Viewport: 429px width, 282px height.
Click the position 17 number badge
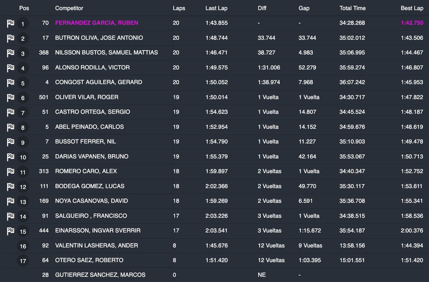(23, 261)
